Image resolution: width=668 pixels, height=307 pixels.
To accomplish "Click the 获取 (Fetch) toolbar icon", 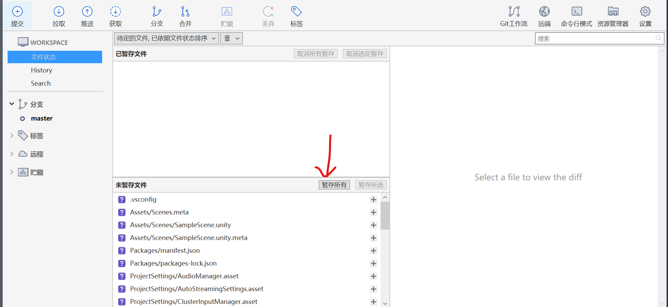I will coord(115,12).
